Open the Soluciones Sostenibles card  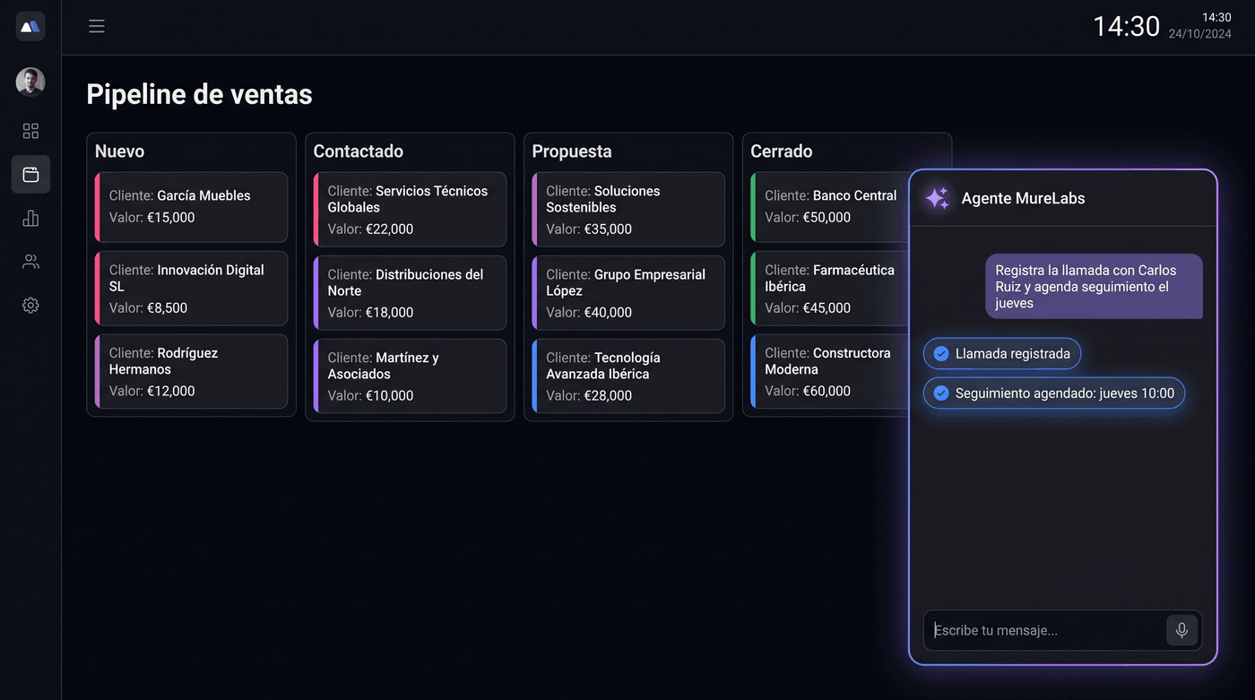[628, 210]
